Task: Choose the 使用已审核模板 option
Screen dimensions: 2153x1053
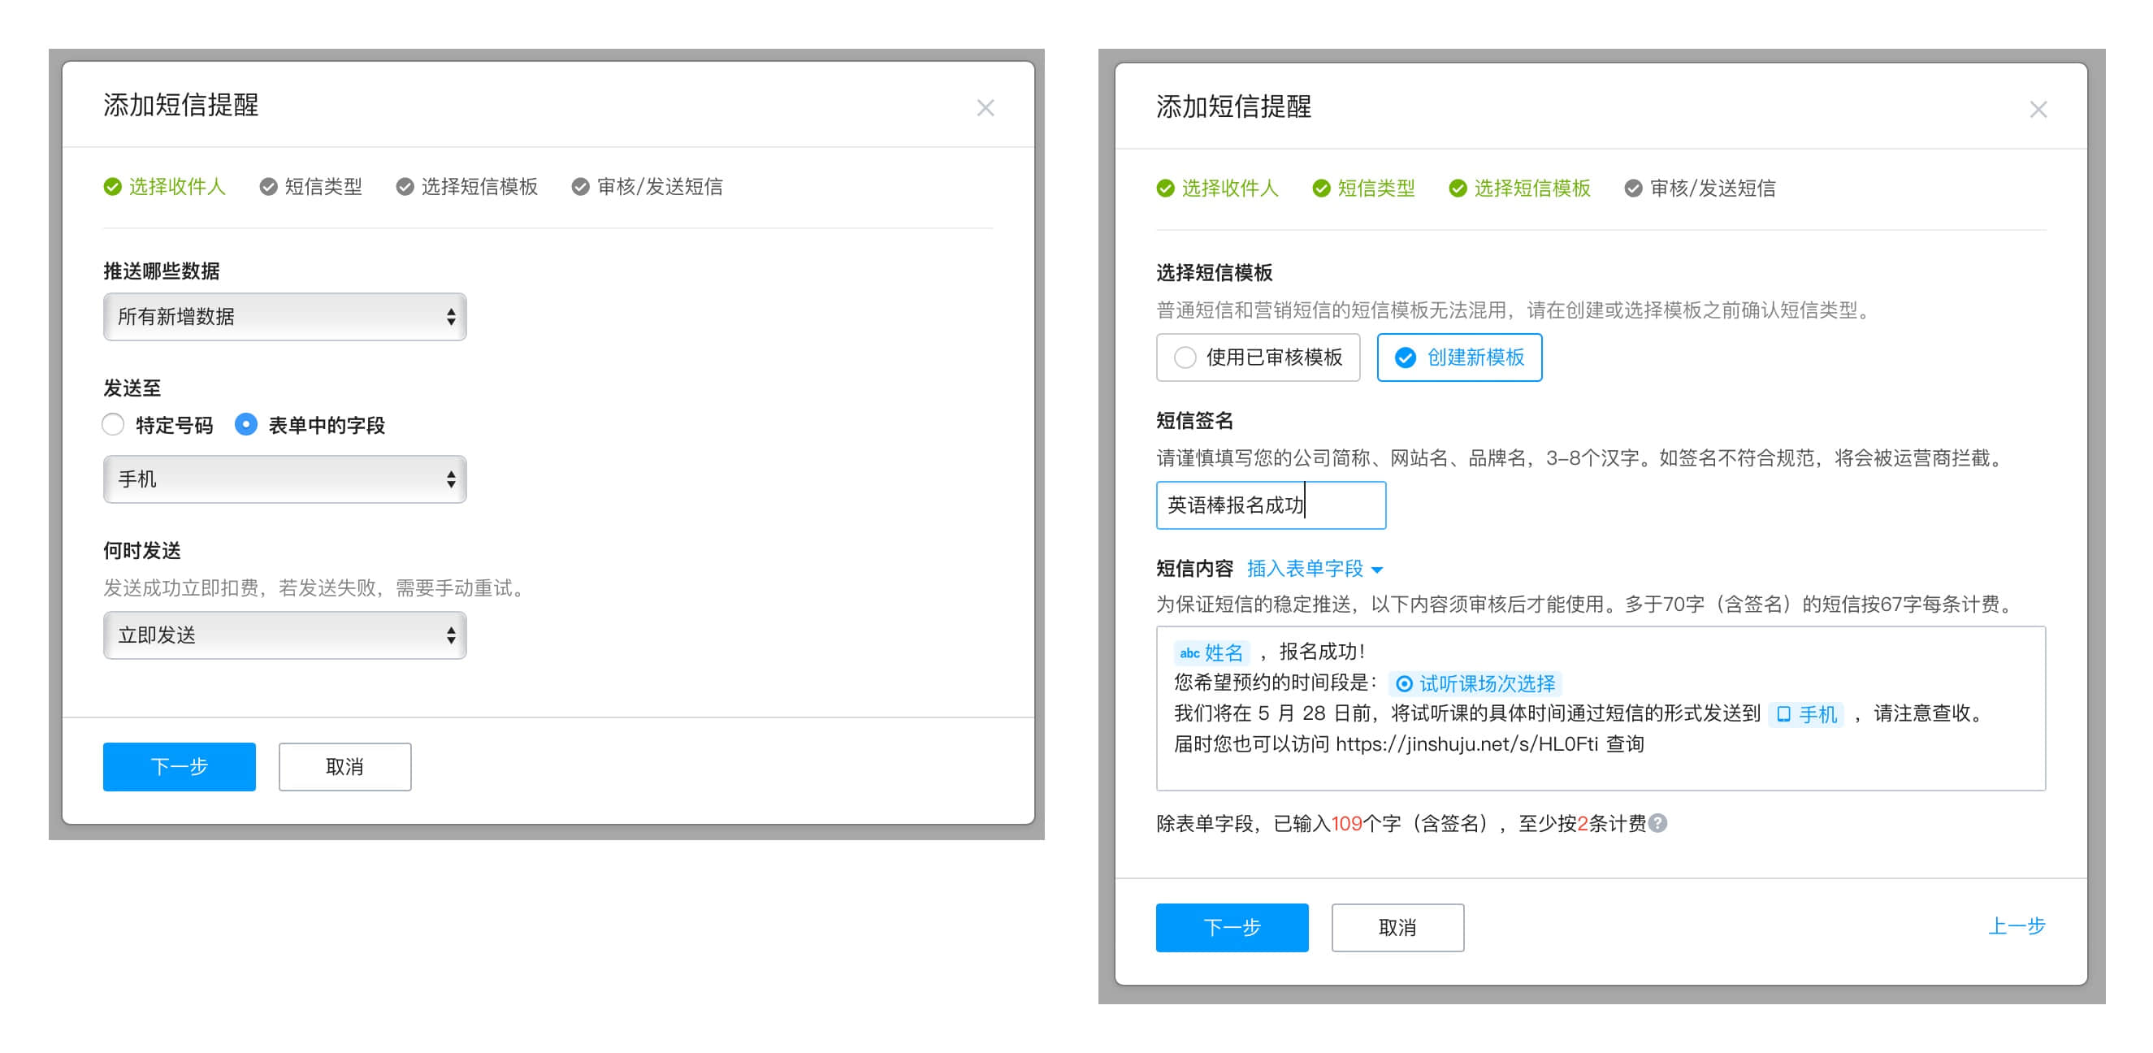Action: (x=1258, y=357)
